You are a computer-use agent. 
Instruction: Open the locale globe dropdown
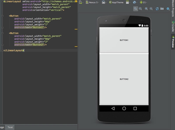click(x=135, y=2)
